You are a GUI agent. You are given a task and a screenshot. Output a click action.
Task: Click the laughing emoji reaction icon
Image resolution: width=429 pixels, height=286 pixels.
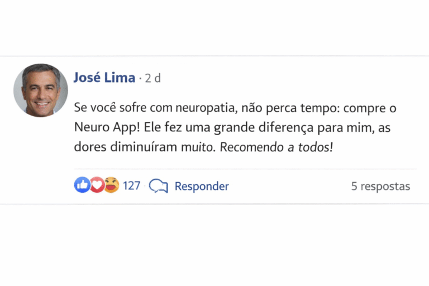tap(111, 185)
